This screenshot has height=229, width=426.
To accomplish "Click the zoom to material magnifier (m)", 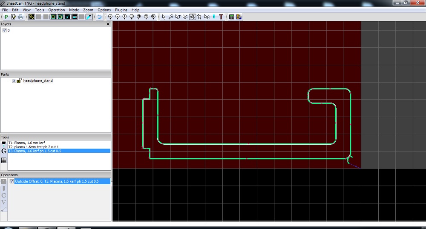I will (146, 17).
